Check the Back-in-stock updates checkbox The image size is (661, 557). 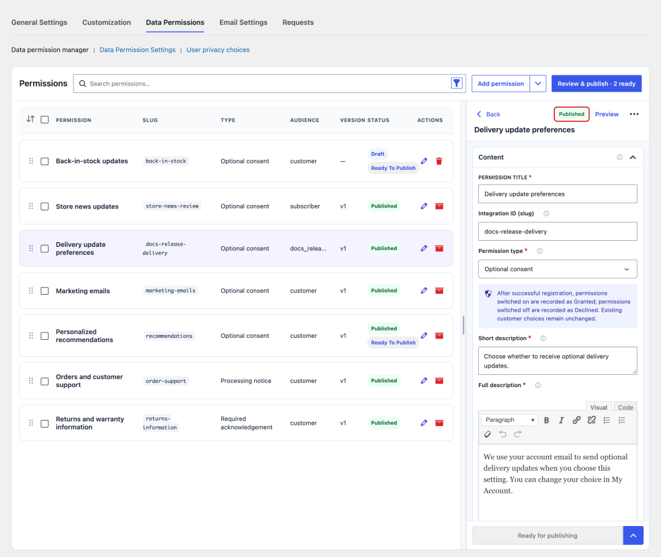pos(45,161)
